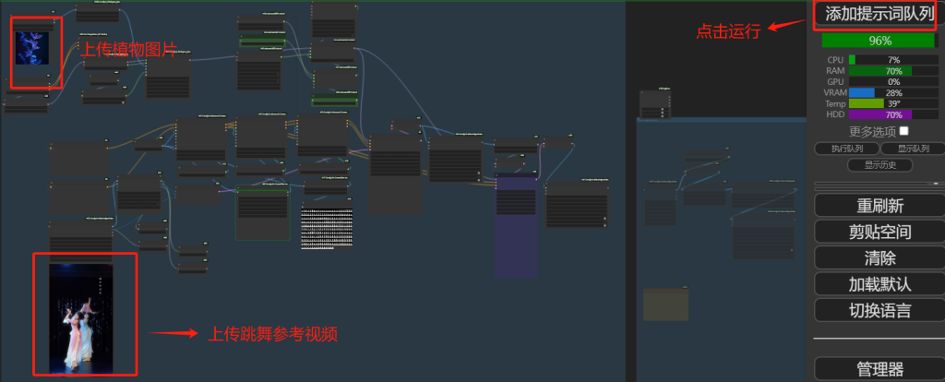
Task: Click the blue VRAM 28% bar
Action: pos(893,93)
